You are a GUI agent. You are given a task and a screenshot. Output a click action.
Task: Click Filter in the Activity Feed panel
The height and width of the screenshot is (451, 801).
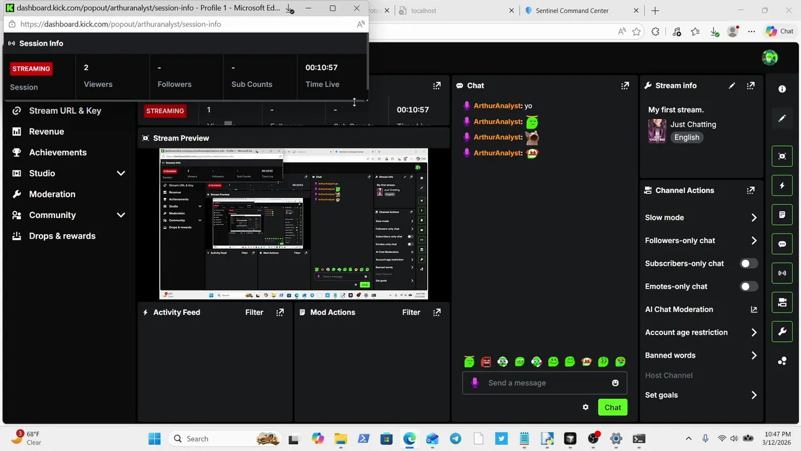(x=254, y=312)
